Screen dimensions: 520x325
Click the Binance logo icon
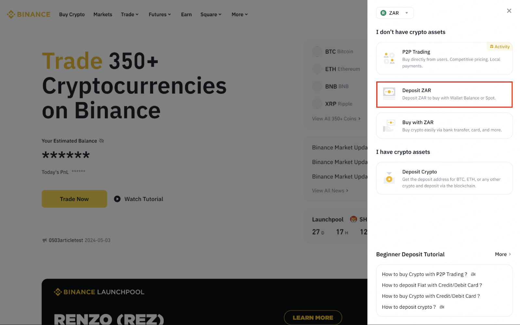[x=11, y=14]
